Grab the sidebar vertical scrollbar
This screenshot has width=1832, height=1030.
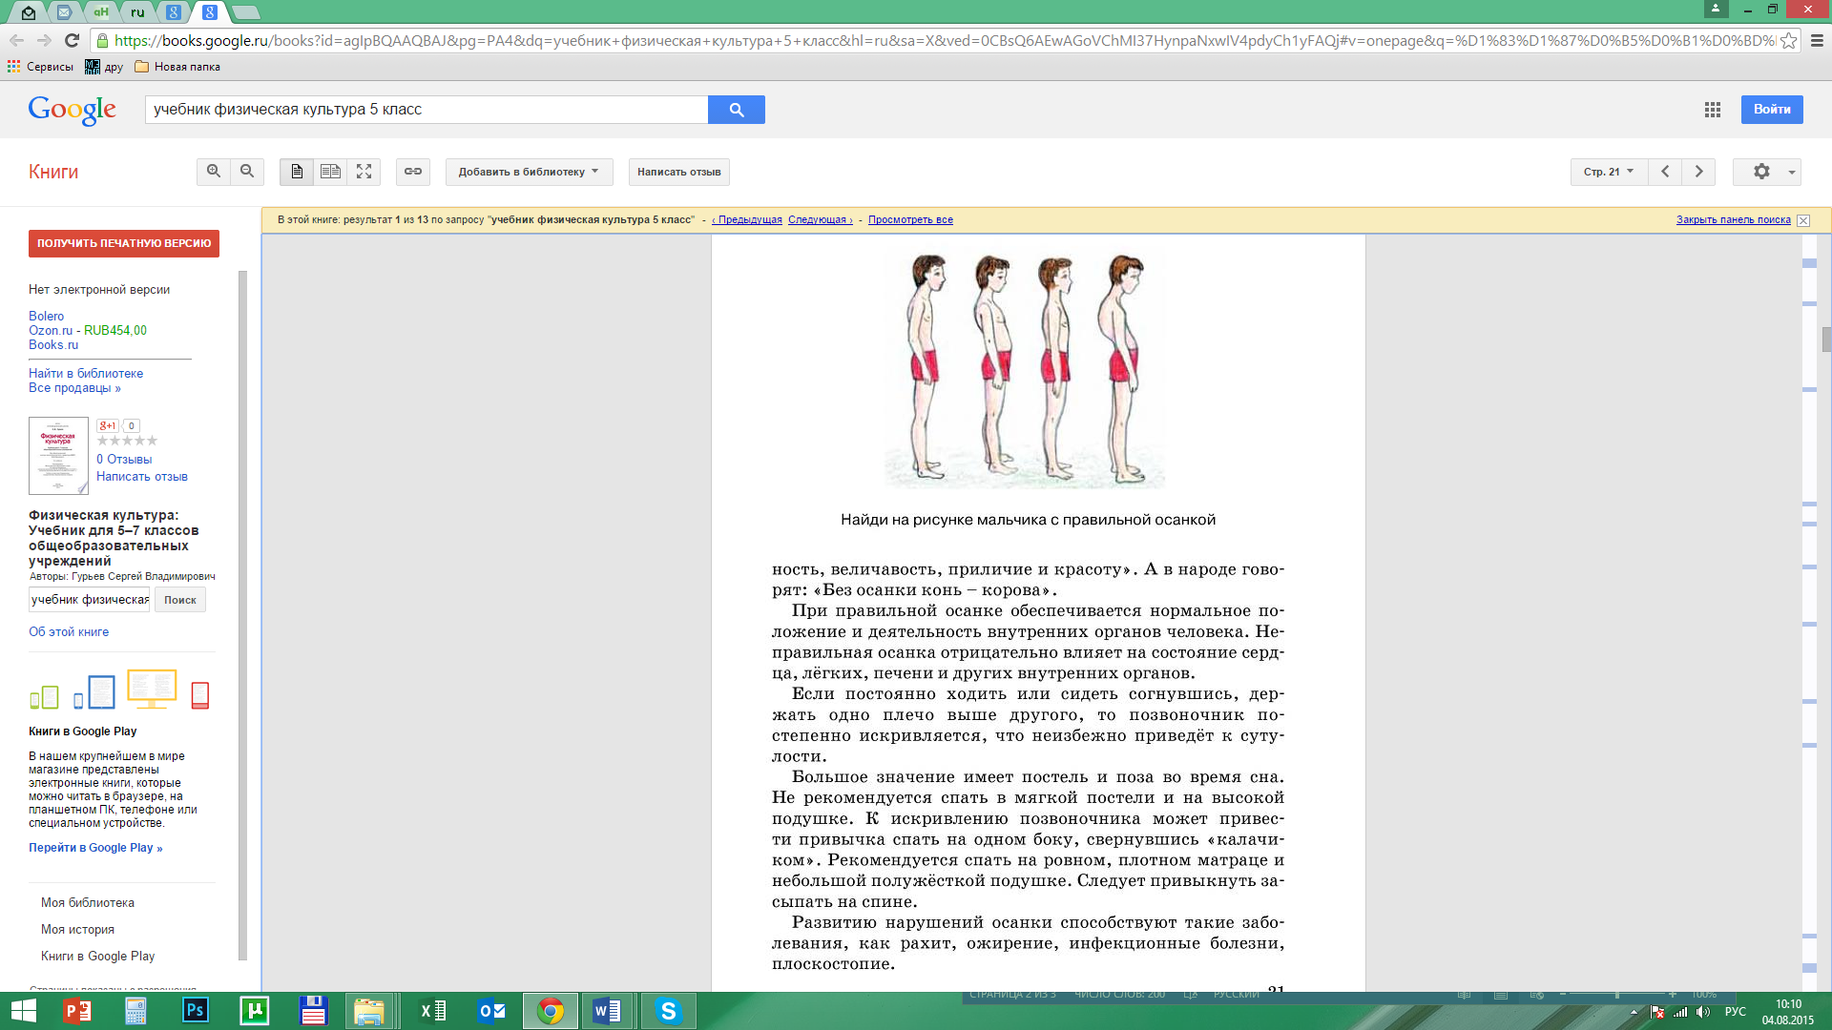pos(242,615)
